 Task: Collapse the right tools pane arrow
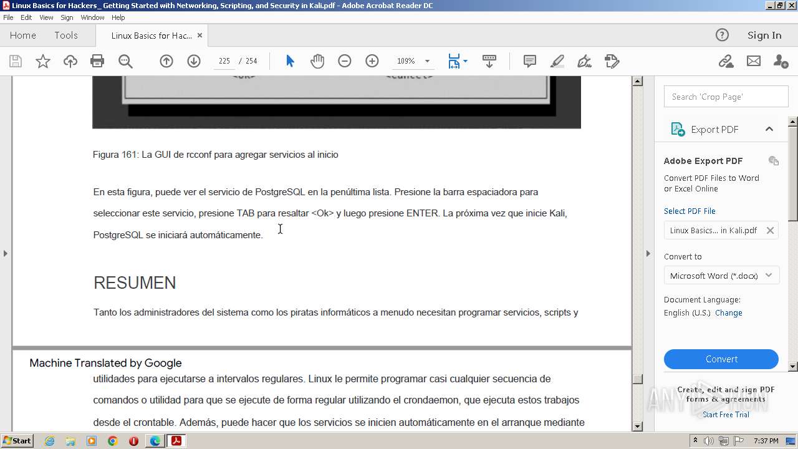(648, 253)
